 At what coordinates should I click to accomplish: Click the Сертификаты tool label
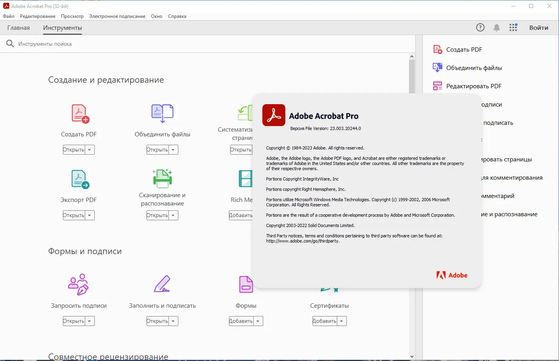(x=329, y=306)
